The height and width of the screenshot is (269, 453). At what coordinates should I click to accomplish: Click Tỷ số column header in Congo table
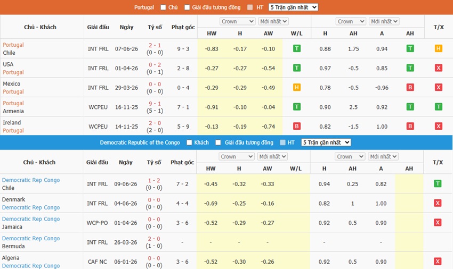click(154, 162)
